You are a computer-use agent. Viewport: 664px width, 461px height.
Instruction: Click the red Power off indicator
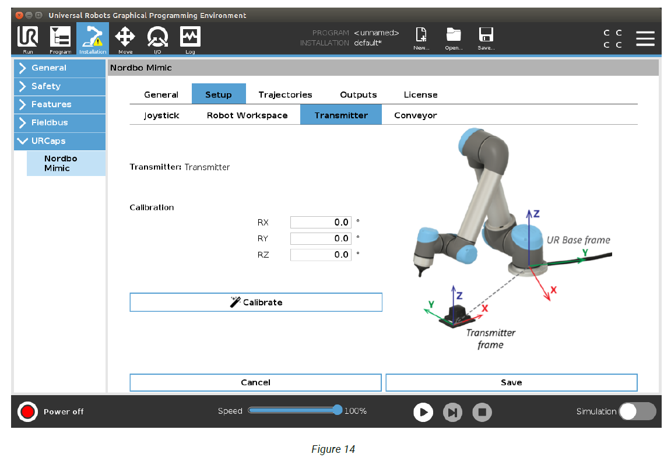[x=27, y=411]
